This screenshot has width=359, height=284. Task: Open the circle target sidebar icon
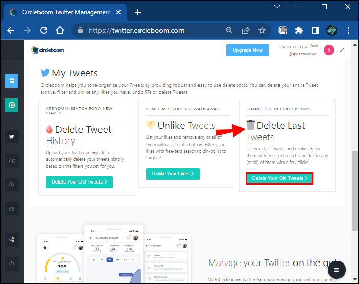[x=12, y=185]
